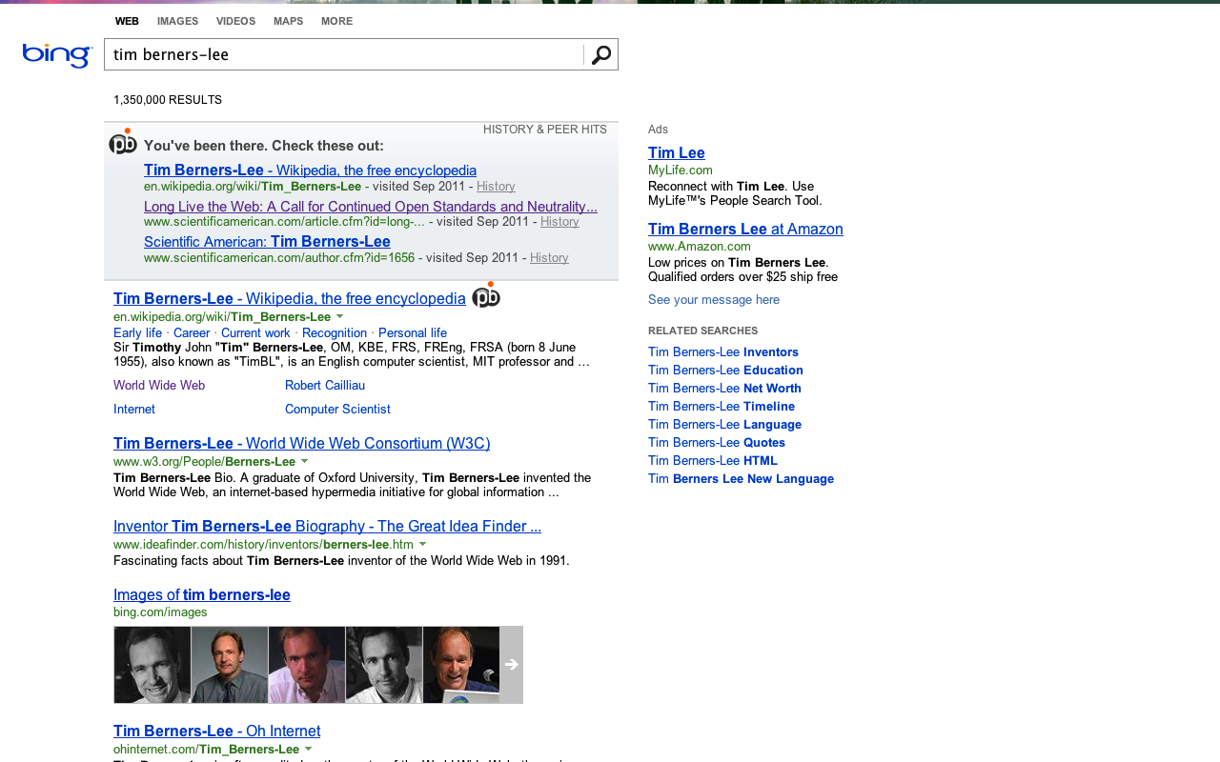Open Tim Berners-Lee - Oh Internet result
Image resolution: width=1220 pixels, height=762 pixels.
tap(216, 732)
